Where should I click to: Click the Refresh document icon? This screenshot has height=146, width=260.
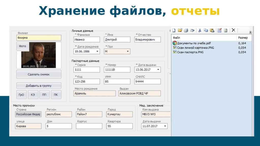click(226, 30)
